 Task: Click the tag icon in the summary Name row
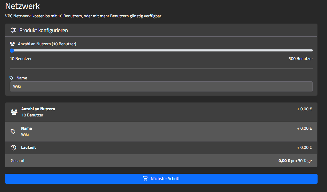click(x=13, y=131)
